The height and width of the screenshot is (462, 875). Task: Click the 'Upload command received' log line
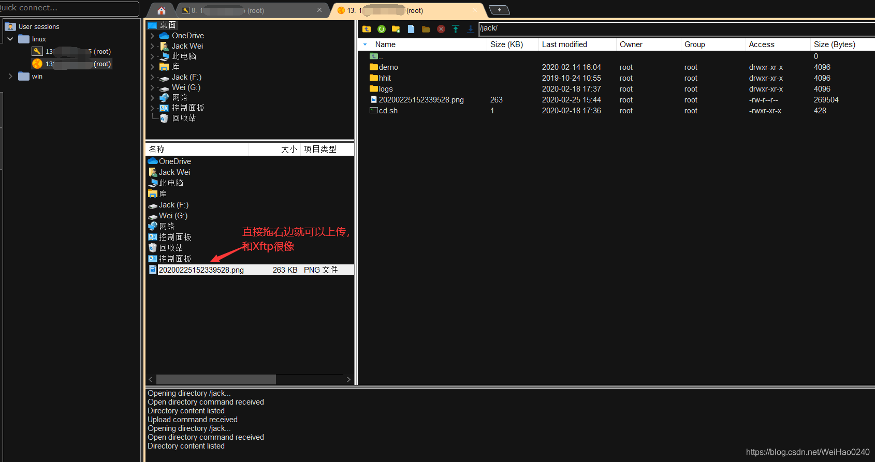point(193,420)
